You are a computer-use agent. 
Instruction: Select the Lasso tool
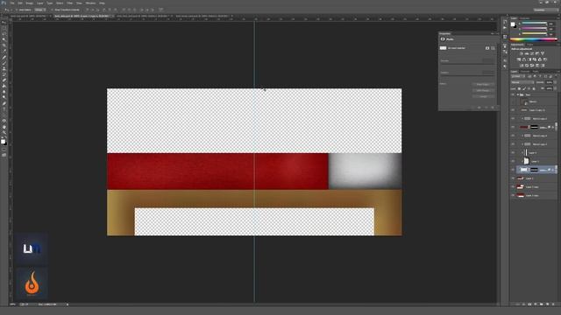(4, 33)
